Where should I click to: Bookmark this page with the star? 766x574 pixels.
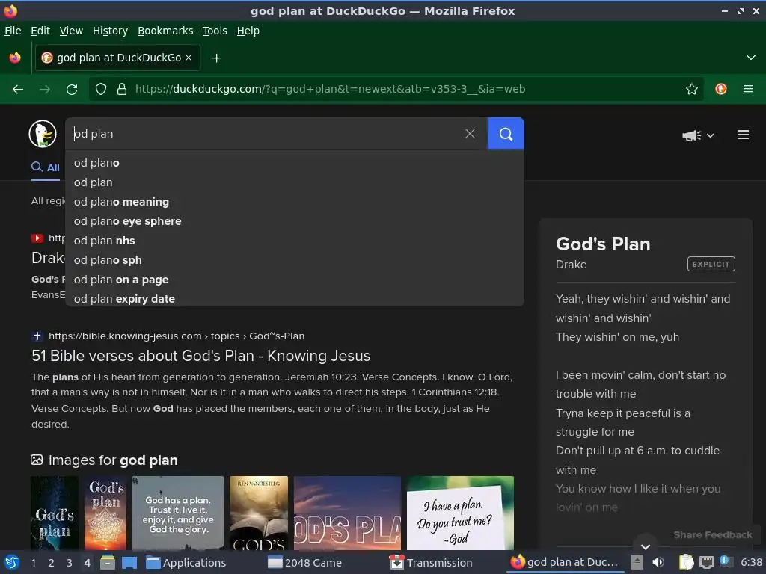(x=691, y=89)
